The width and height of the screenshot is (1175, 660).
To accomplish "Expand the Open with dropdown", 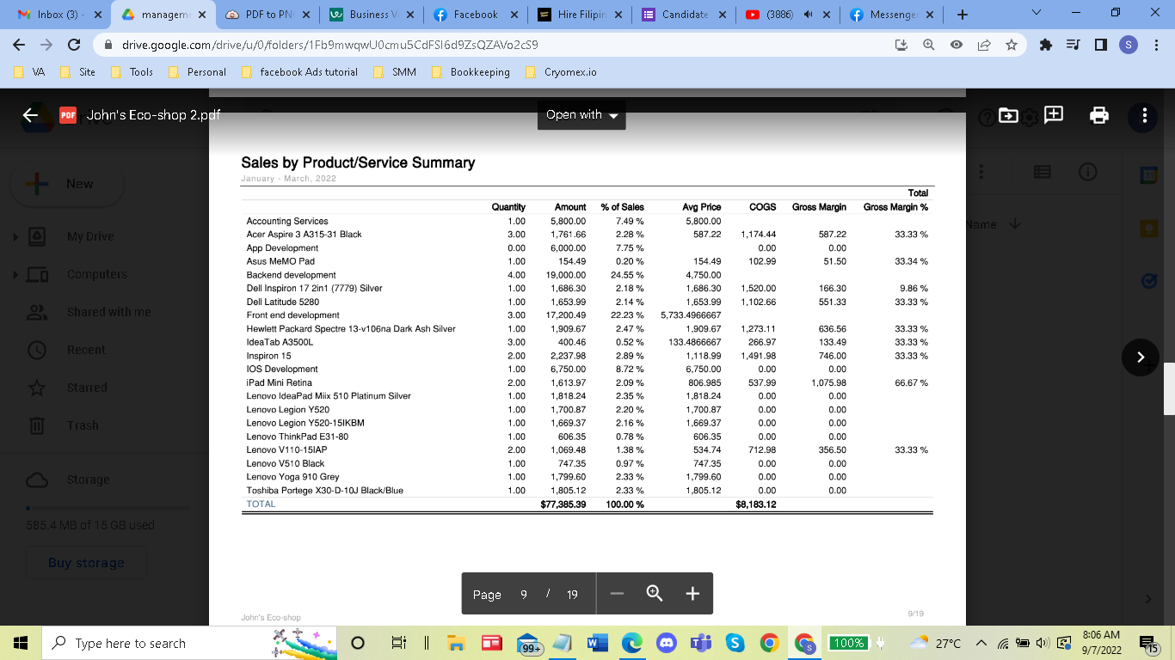I will [581, 115].
